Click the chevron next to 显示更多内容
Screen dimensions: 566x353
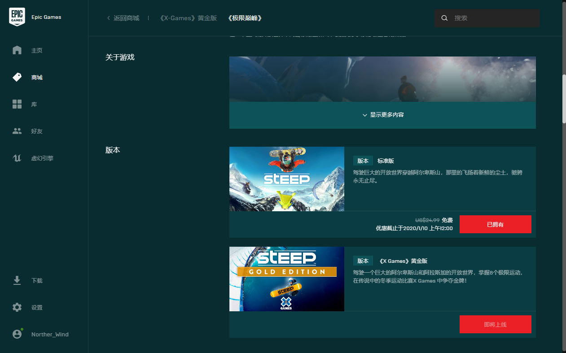(x=365, y=115)
